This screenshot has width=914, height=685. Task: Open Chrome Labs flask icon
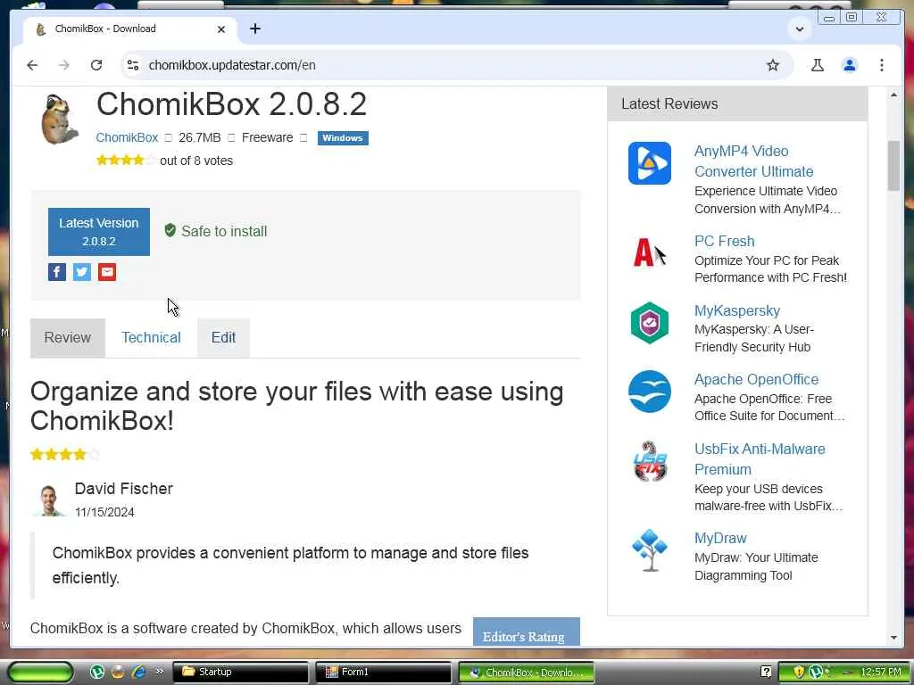[x=818, y=65]
